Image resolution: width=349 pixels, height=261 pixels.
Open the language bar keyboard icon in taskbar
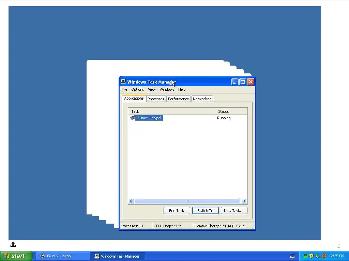(x=292, y=256)
